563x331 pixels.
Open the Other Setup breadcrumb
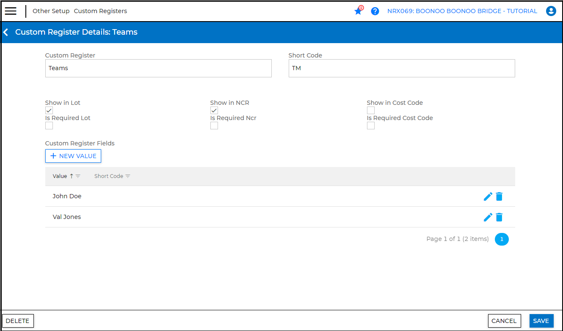[x=51, y=11]
